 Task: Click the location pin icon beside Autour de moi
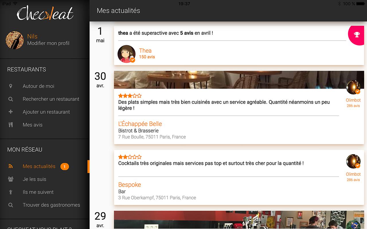click(11, 86)
